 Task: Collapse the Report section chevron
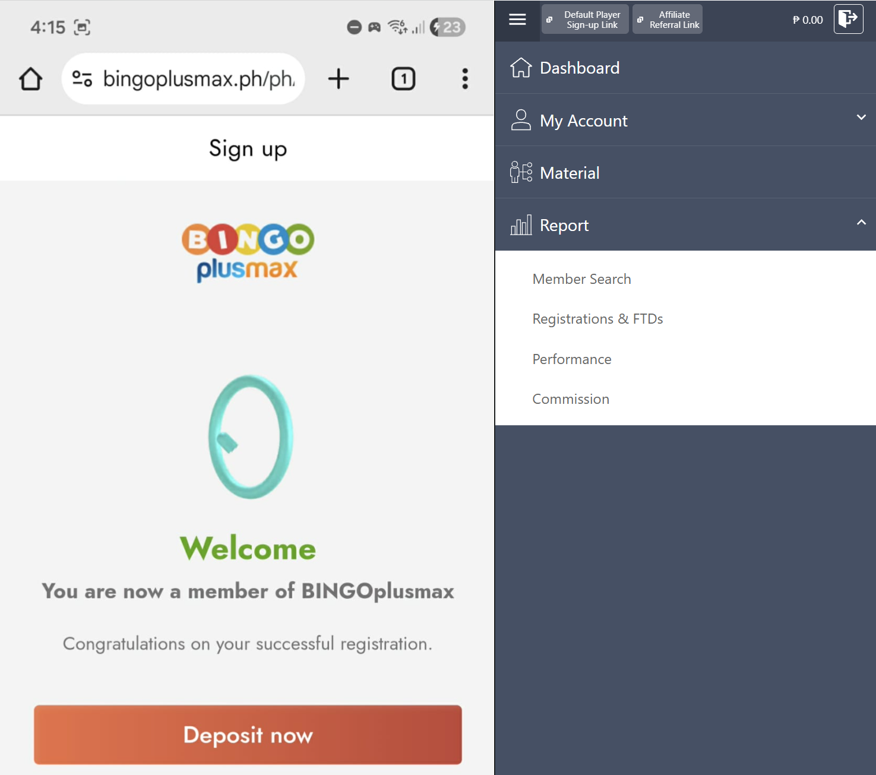(x=861, y=223)
